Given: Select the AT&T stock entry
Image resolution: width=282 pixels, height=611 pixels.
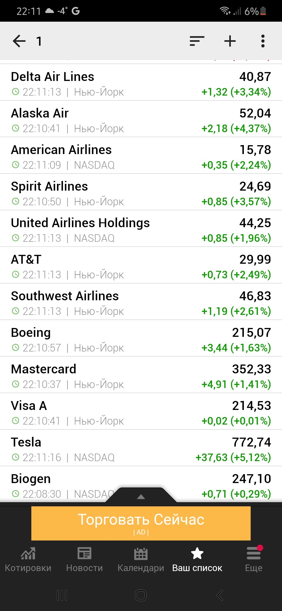Looking at the screenshot, I should (141, 265).
